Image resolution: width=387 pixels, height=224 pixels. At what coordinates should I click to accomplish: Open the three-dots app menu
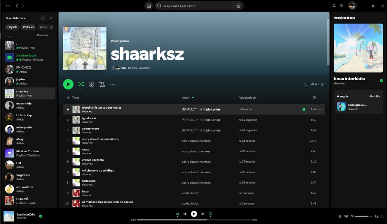click(x=8, y=6)
